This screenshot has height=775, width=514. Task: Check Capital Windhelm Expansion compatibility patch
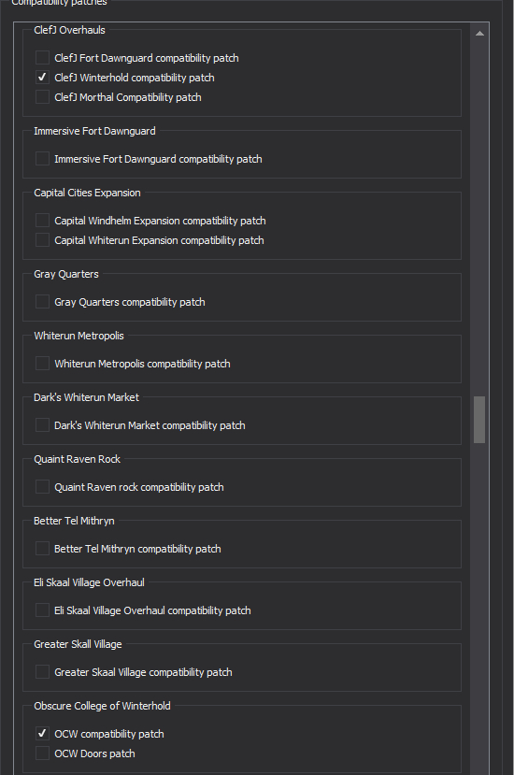[42, 221]
